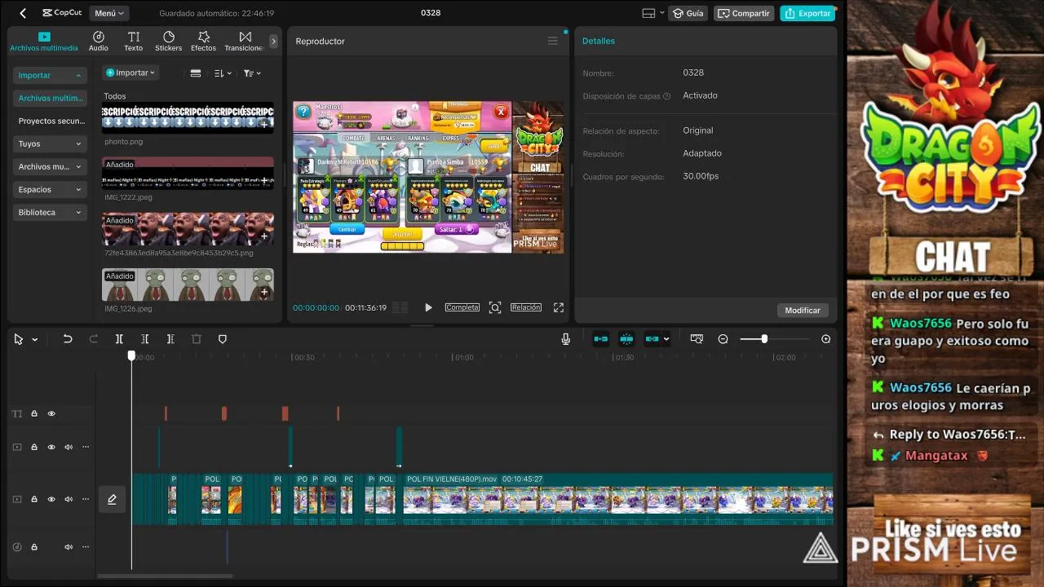Image resolution: width=1044 pixels, height=587 pixels.
Task: Select the phonto.png thumbnail
Action: click(x=188, y=117)
